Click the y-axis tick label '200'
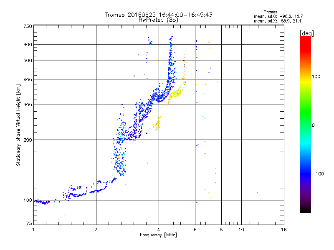The image size is (334, 250). point(28,140)
